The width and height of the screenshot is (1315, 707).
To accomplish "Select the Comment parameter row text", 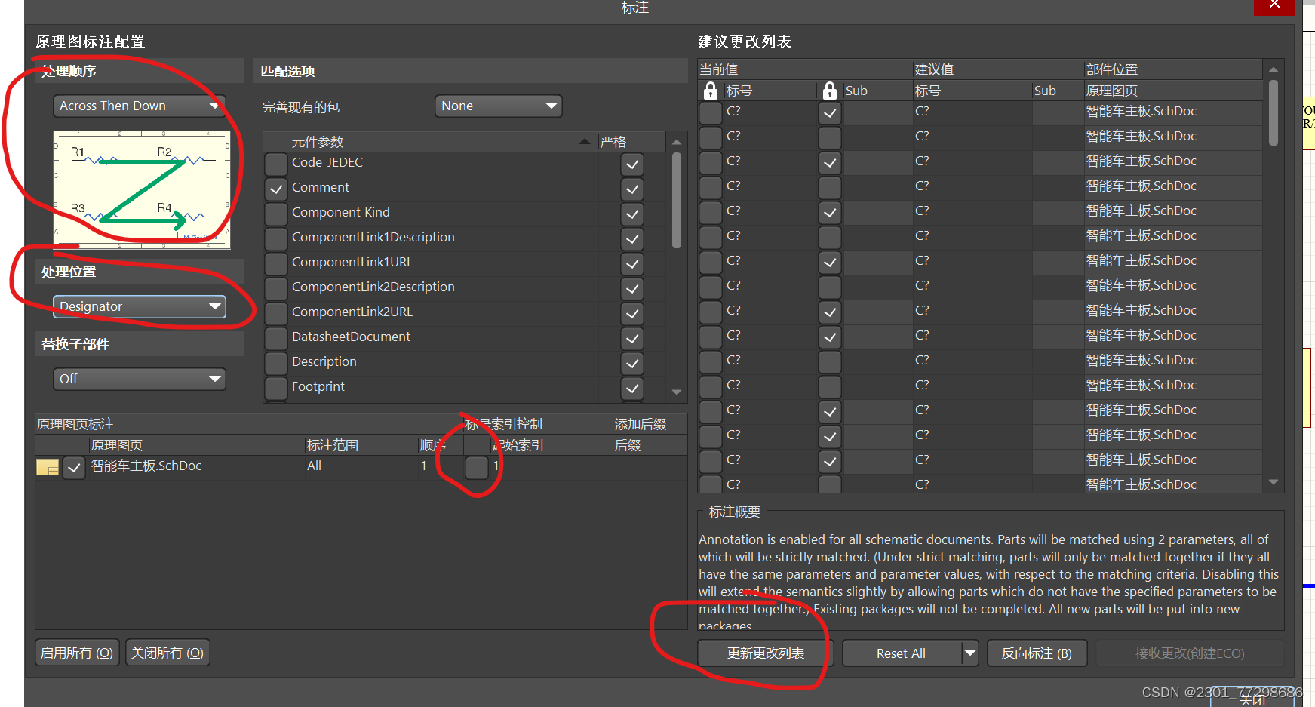I will point(321,187).
